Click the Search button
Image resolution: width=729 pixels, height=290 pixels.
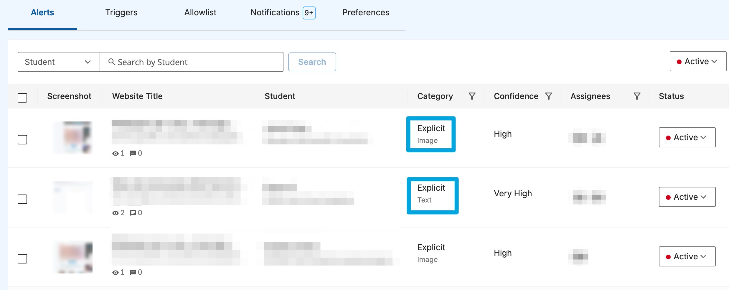pyautogui.click(x=312, y=62)
